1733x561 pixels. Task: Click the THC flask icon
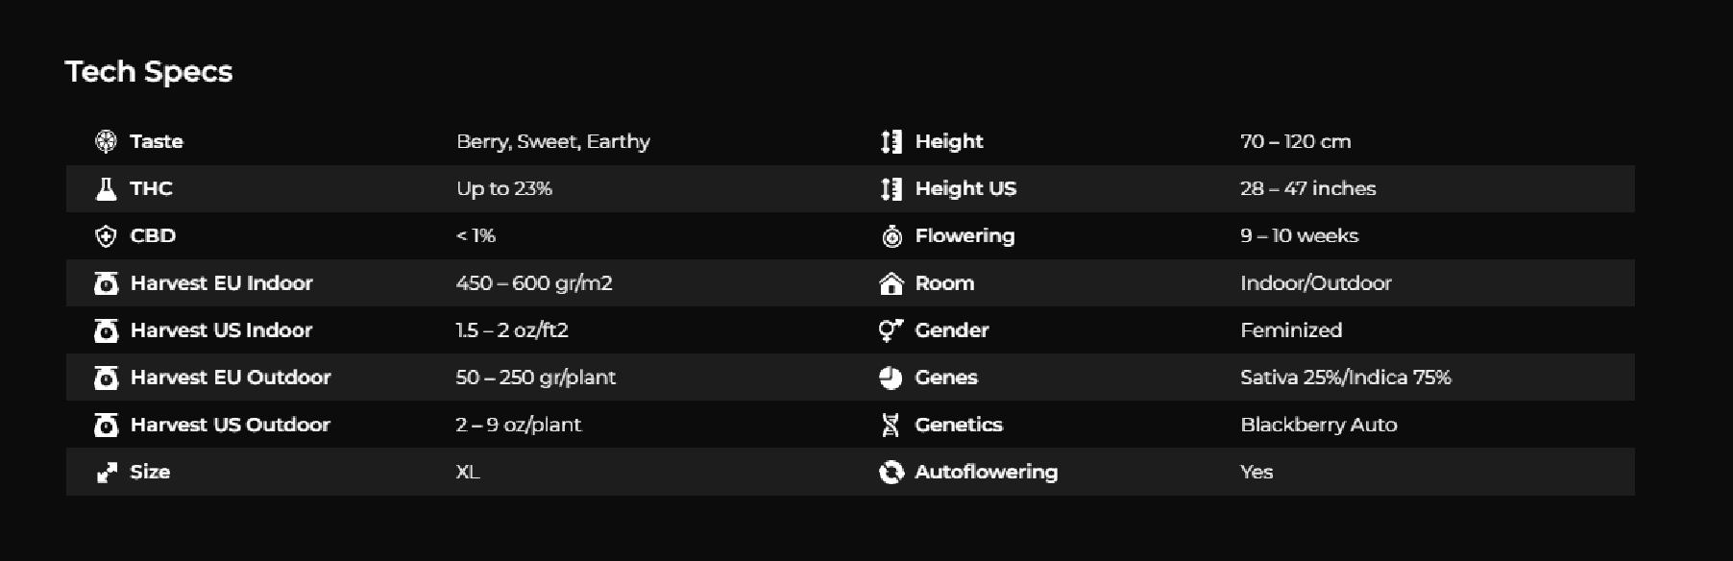point(106,188)
